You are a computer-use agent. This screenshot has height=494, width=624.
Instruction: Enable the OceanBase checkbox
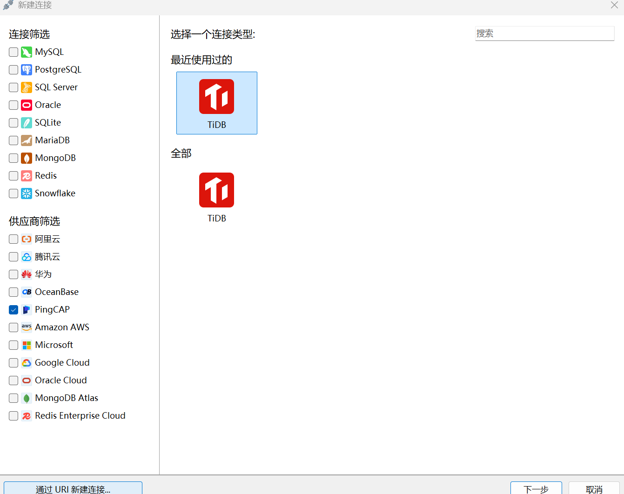13,292
